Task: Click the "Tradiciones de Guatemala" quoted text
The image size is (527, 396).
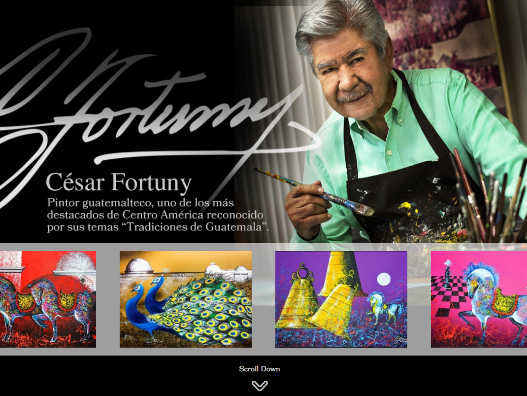Action: pyautogui.click(x=194, y=227)
